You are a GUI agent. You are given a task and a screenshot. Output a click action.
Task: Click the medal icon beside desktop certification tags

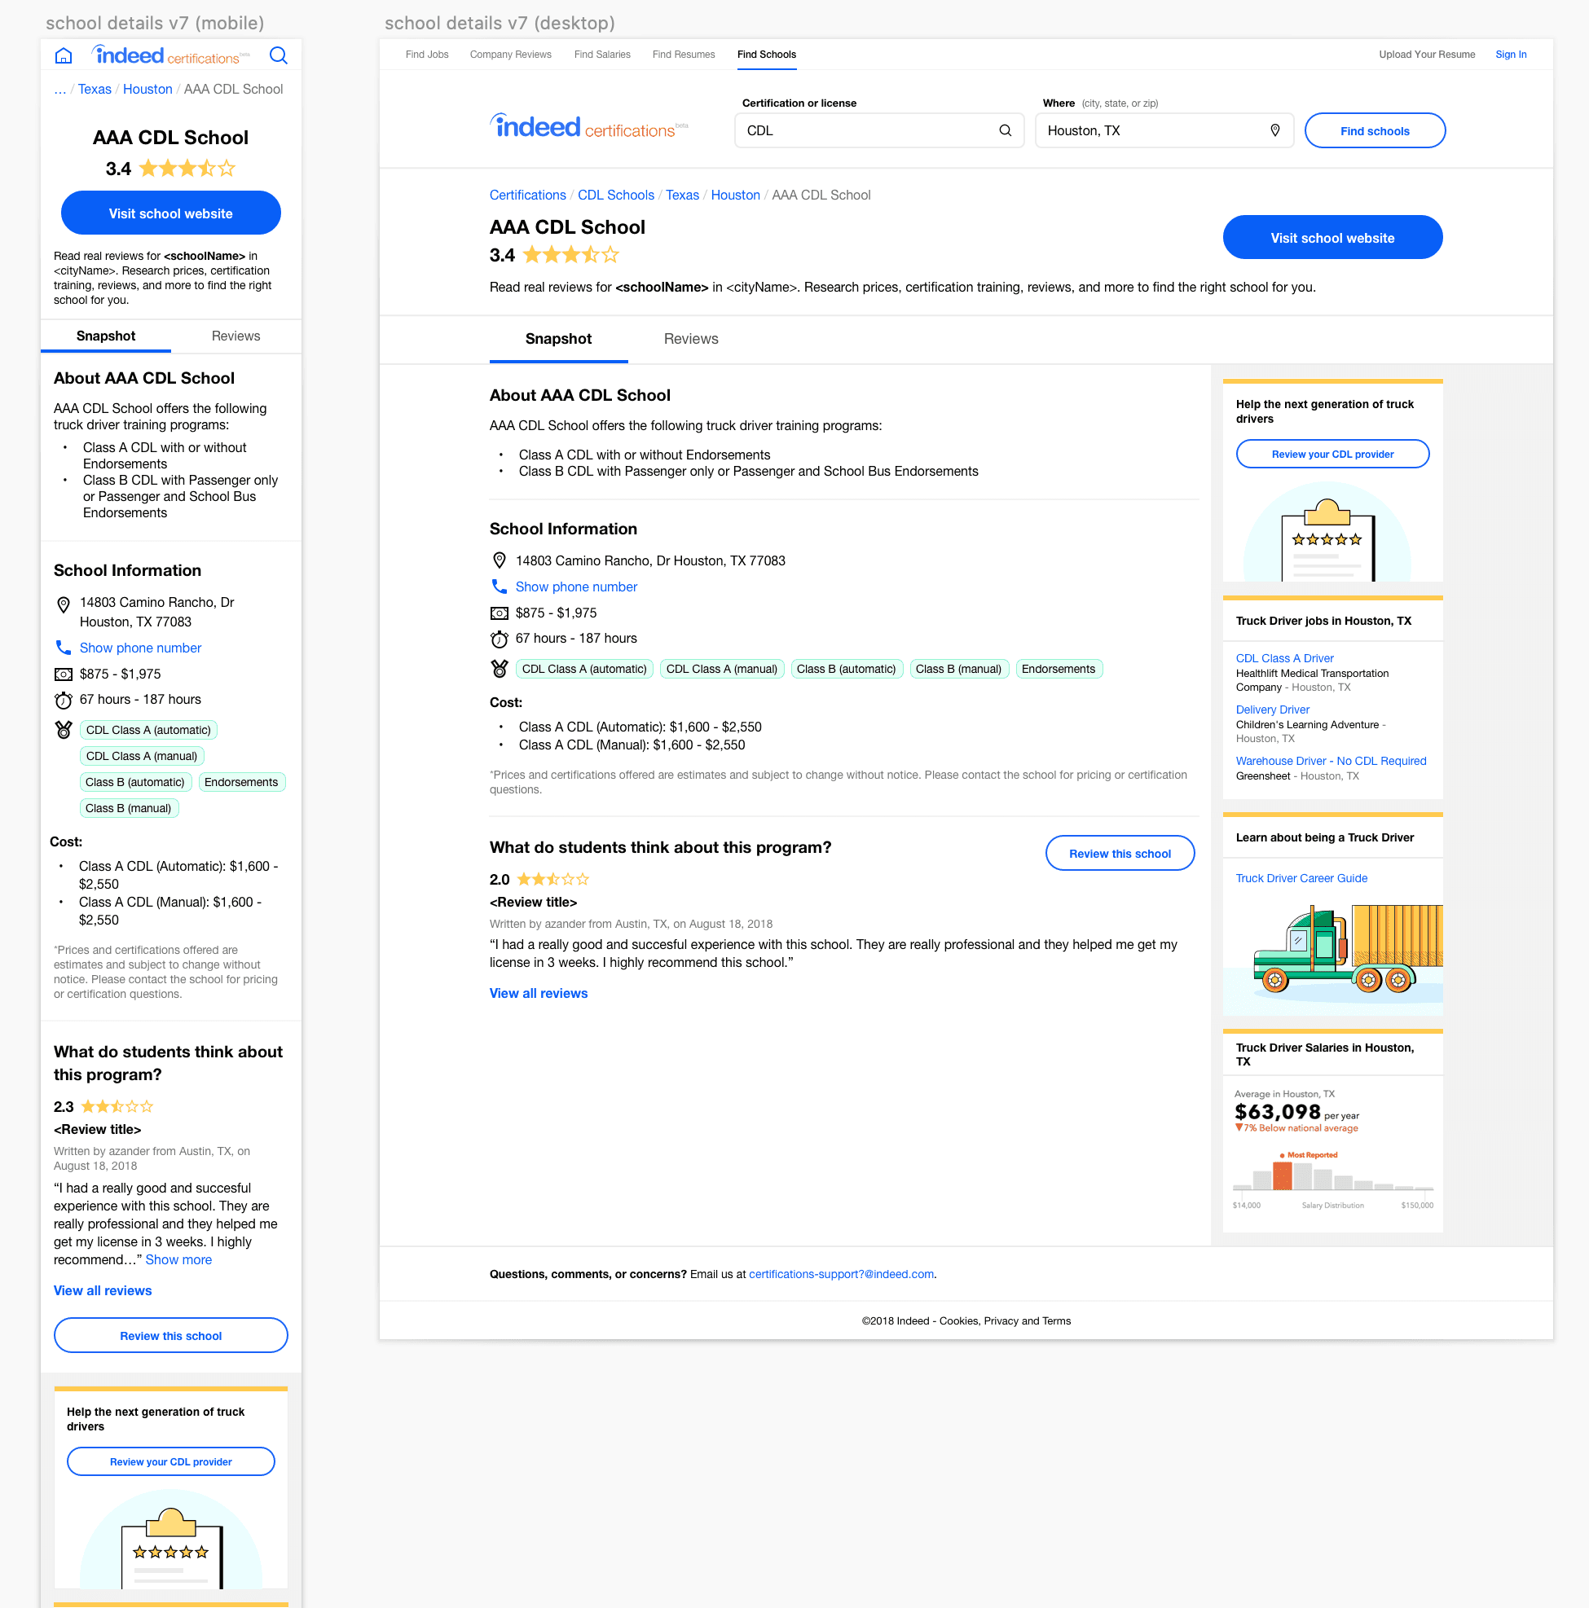499,668
